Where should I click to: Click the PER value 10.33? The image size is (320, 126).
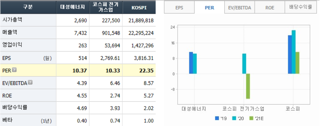click(x=113, y=71)
